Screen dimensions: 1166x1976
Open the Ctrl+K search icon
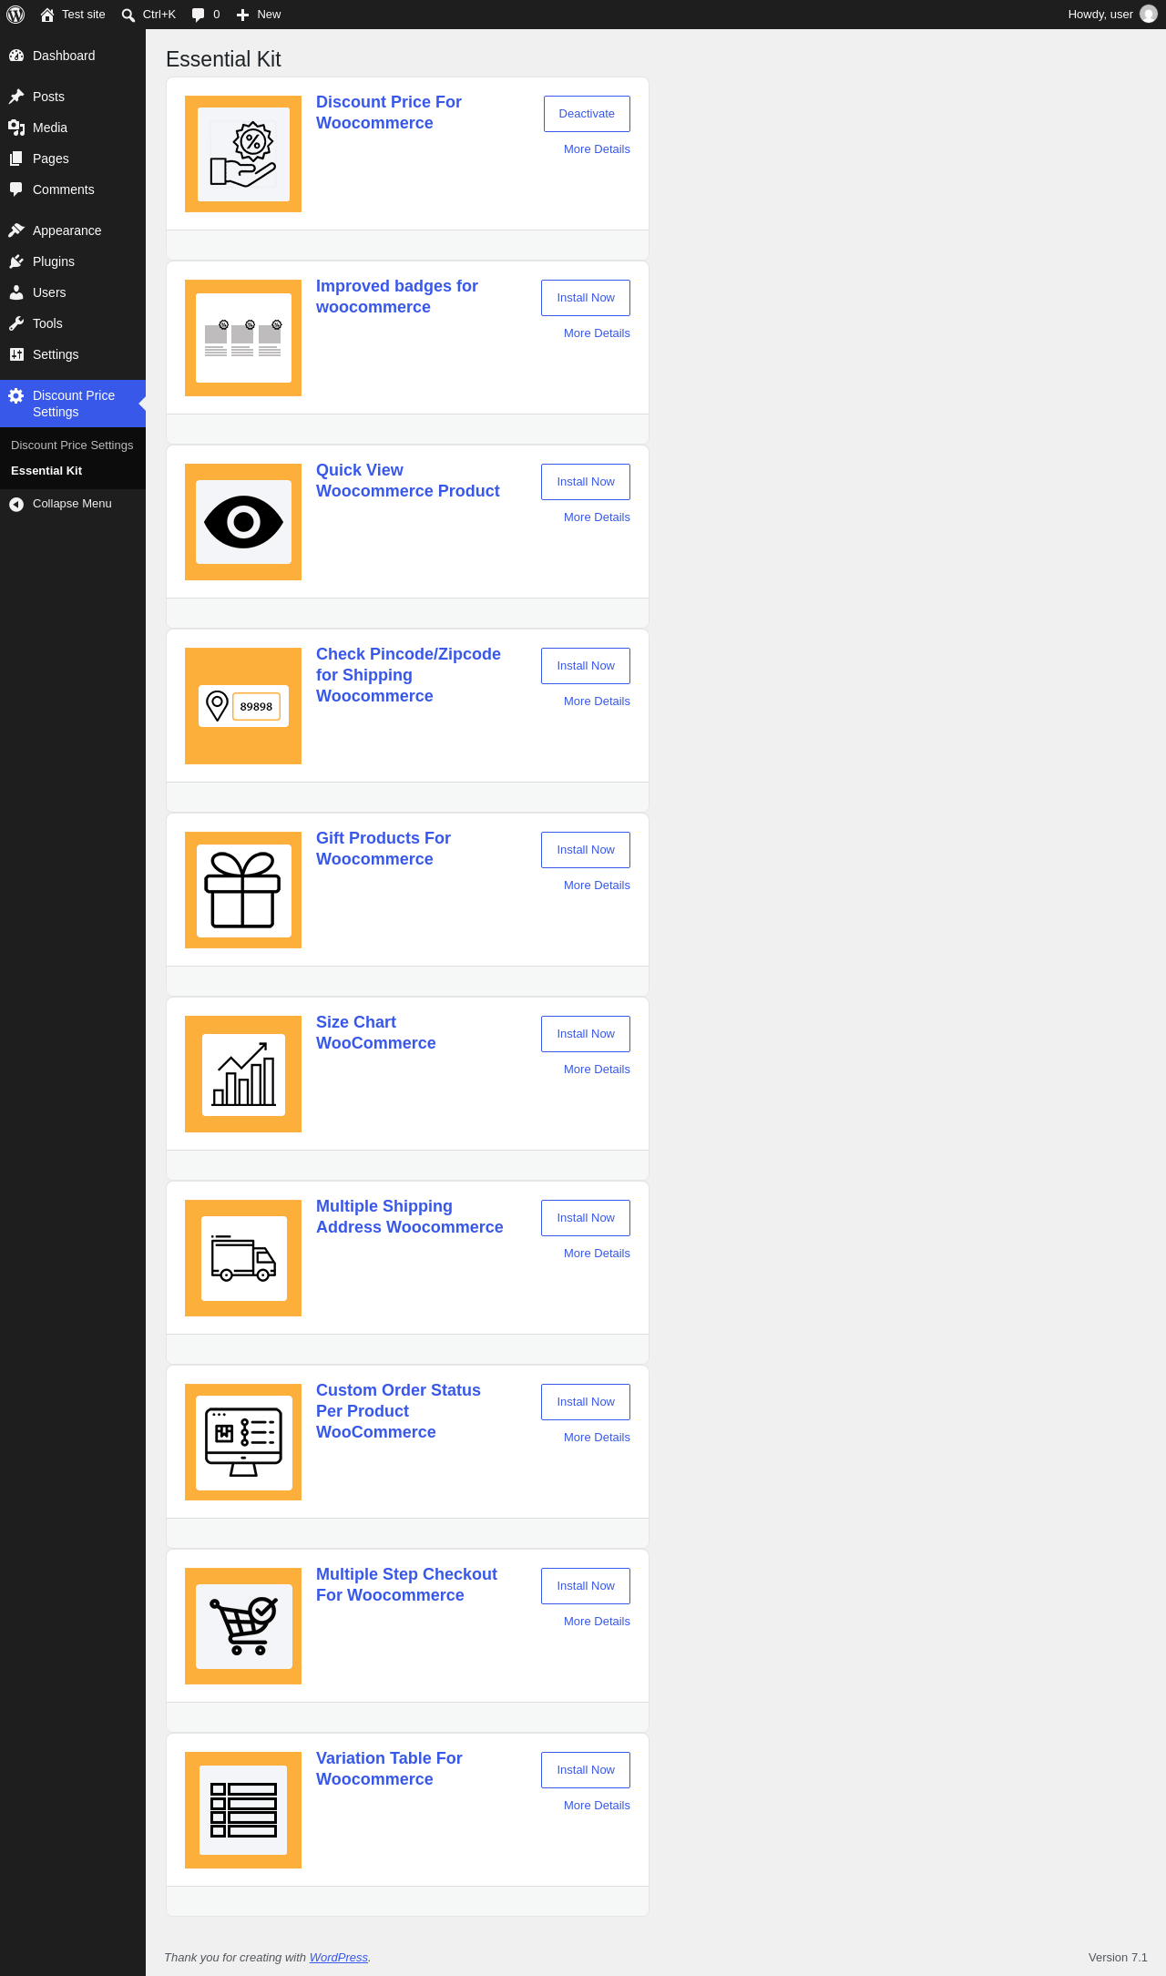[x=128, y=15]
